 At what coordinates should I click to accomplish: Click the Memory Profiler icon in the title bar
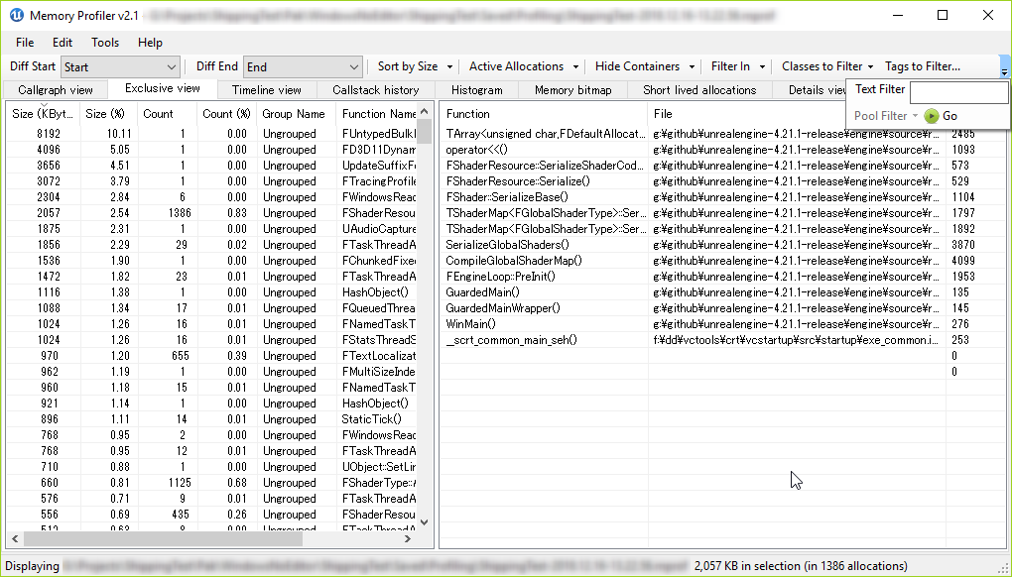coord(15,15)
